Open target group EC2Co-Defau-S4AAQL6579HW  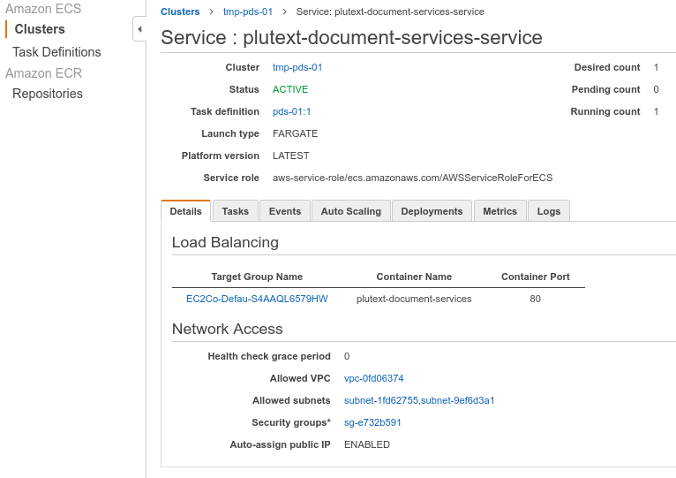(x=257, y=299)
